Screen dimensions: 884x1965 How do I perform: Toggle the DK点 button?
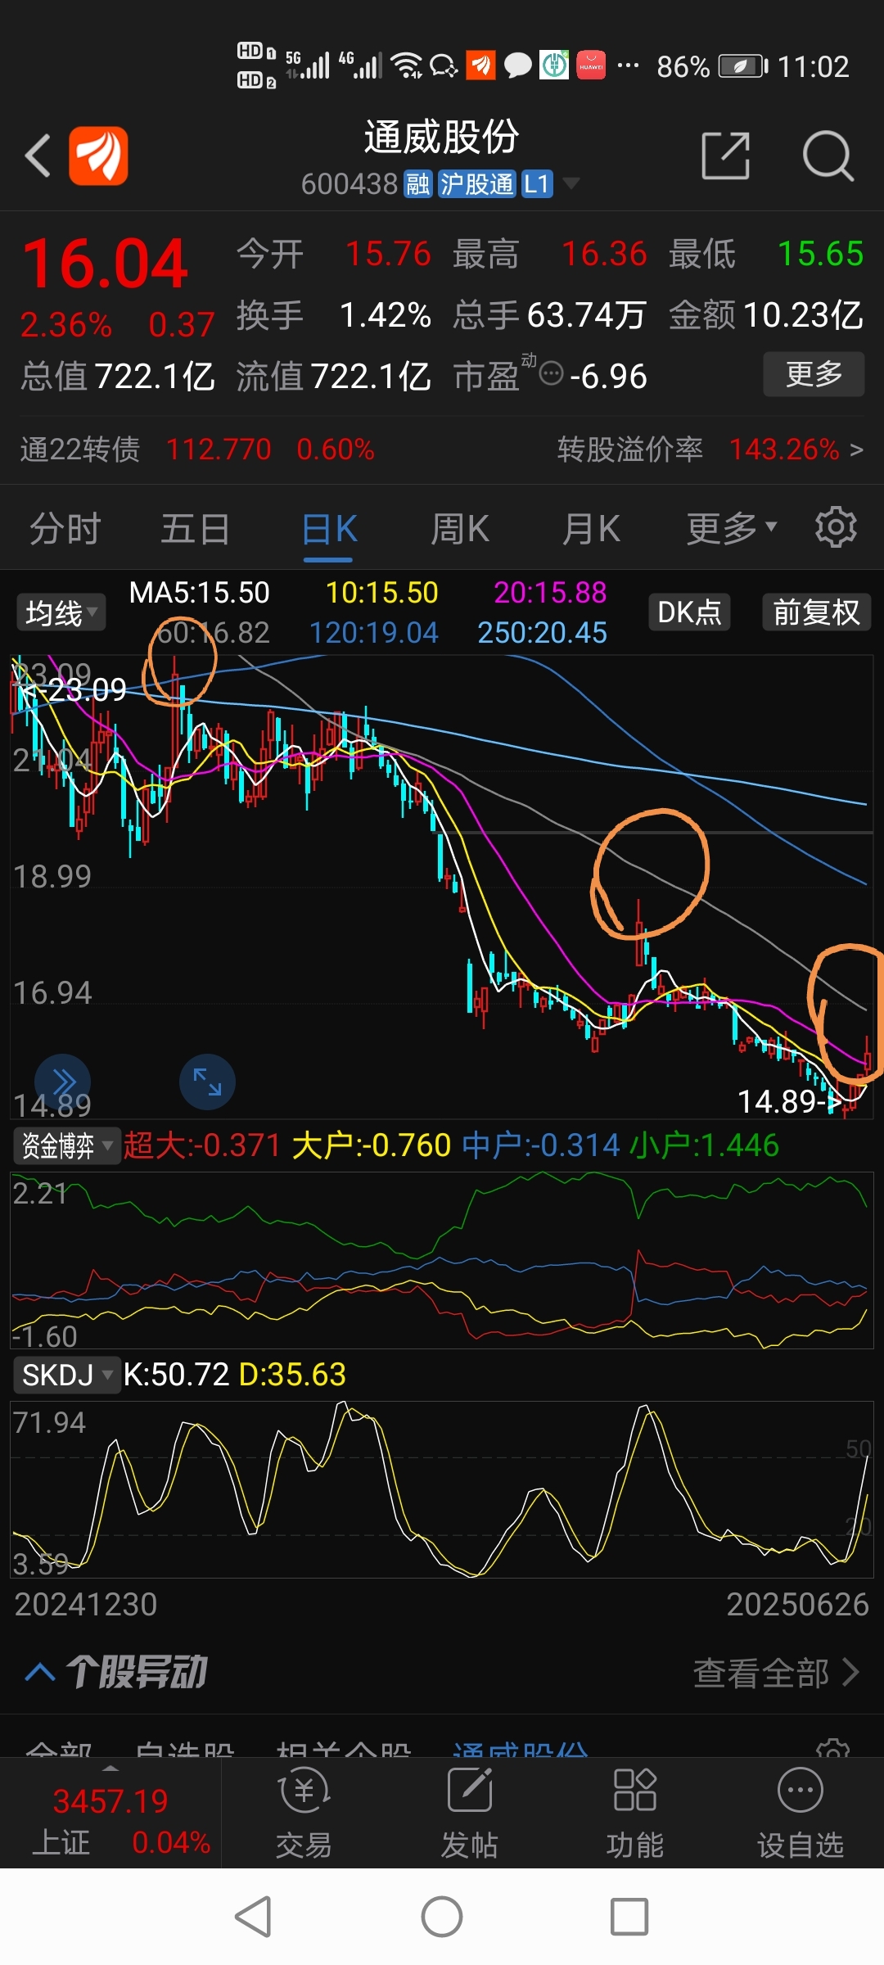689,612
